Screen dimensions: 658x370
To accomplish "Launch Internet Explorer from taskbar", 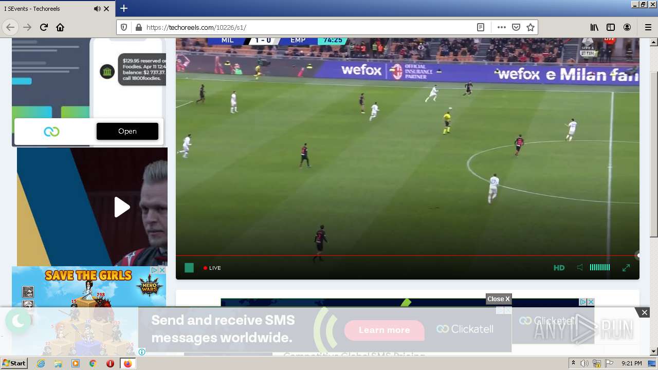I will [x=41, y=363].
